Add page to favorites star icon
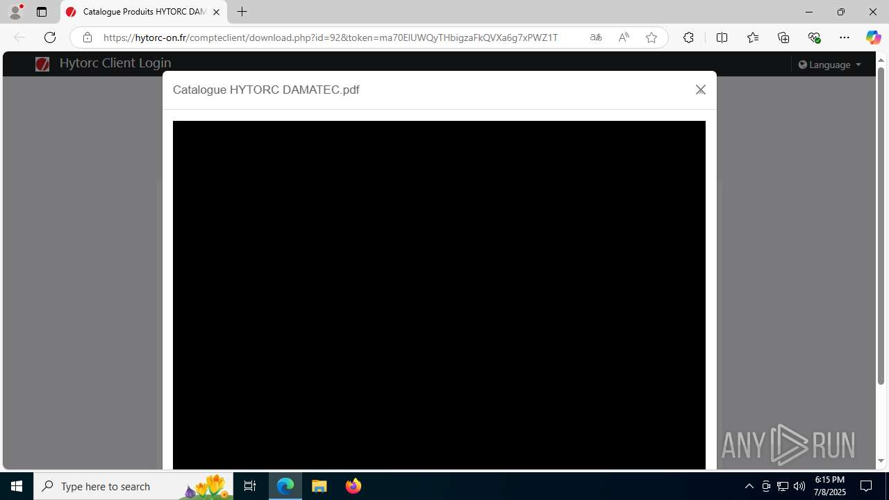 pyautogui.click(x=651, y=37)
